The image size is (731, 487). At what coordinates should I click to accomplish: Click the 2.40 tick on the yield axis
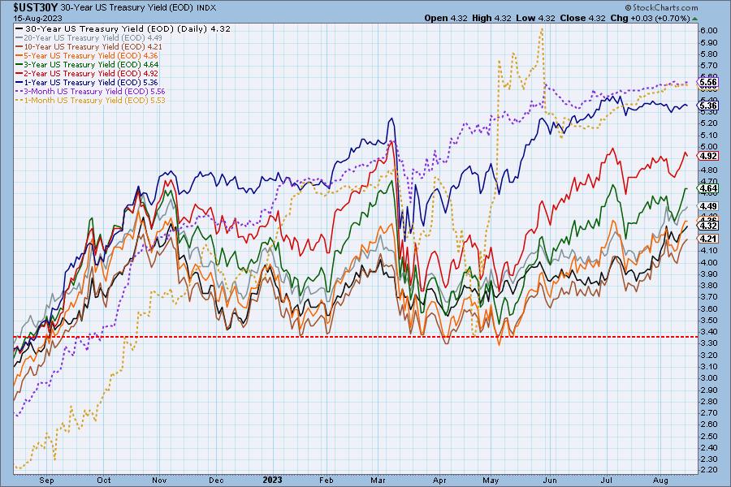pyautogui.click(x=709, y=447)
